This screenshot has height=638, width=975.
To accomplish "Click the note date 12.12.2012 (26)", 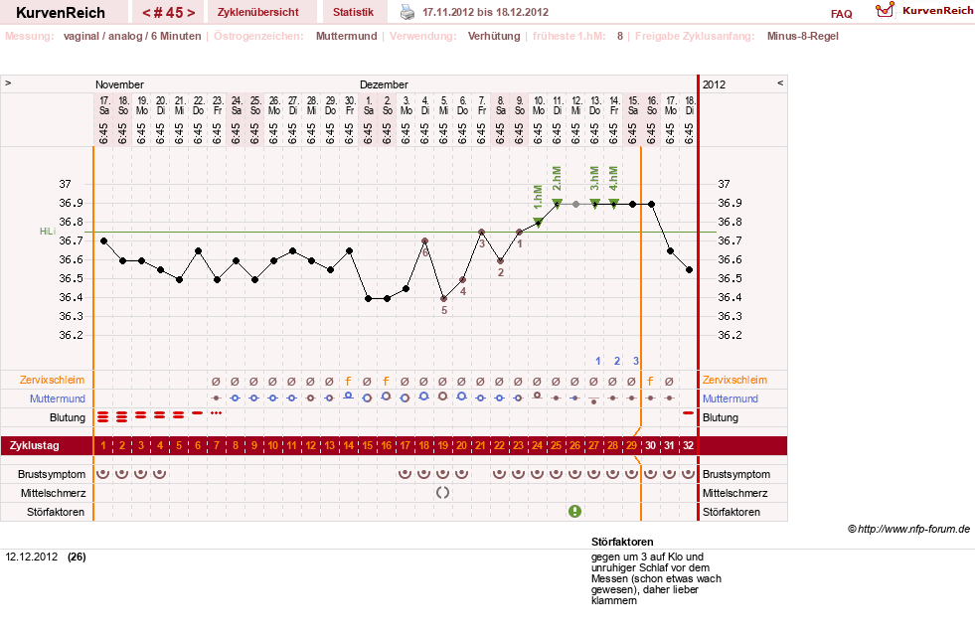I will 46,558.
